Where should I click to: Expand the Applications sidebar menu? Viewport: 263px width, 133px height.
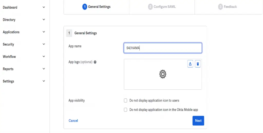click(x=24, y=32)
